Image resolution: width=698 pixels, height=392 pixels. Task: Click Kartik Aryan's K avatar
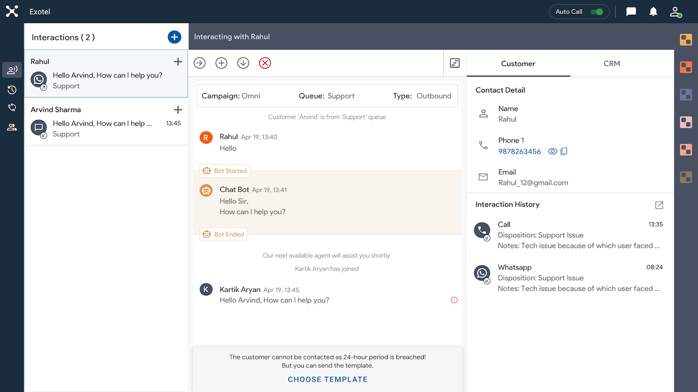[x=206, y=290]
